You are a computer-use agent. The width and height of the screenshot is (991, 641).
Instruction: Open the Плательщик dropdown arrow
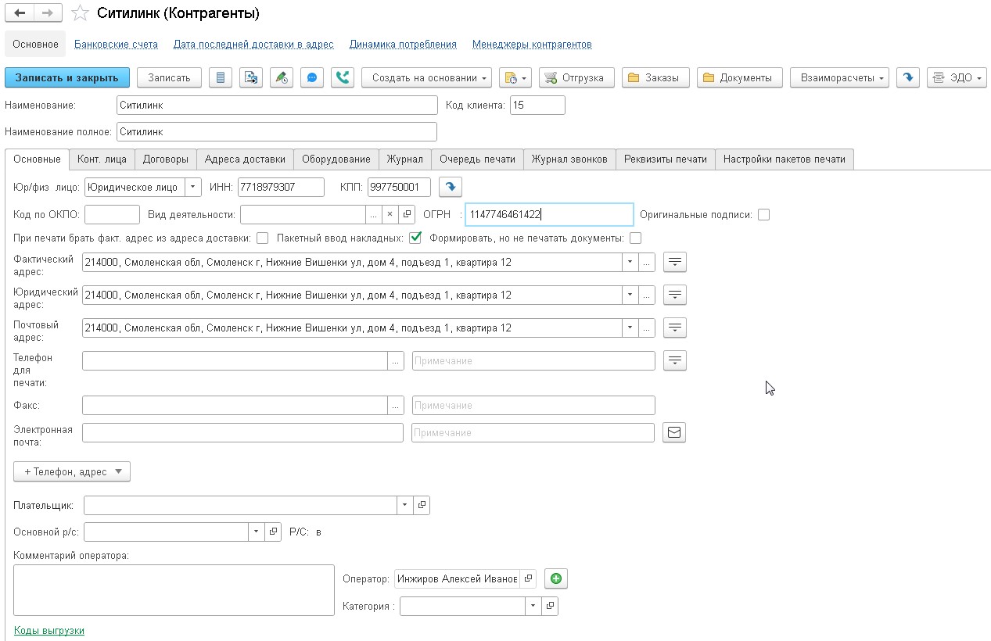(405, 505)
